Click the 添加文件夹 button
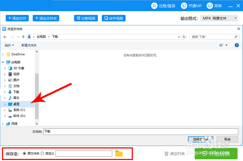The image size is (243, 161). (x=46, y=18)
